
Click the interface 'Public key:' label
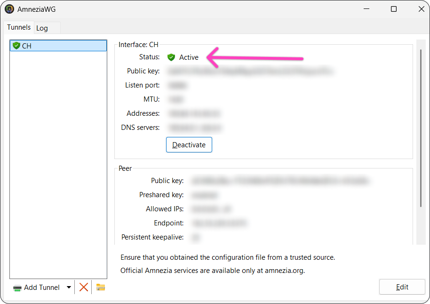[143, 71]
